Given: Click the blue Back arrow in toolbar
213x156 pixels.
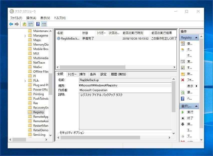Looking at the screenshot, I should 11,24.
